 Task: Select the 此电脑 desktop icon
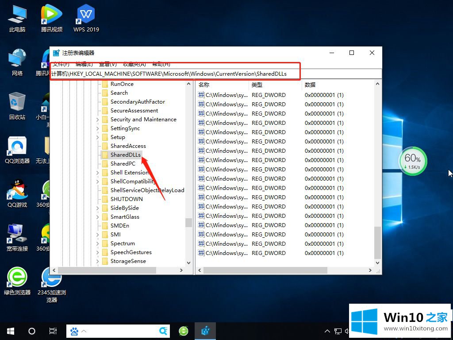[17, 15]
